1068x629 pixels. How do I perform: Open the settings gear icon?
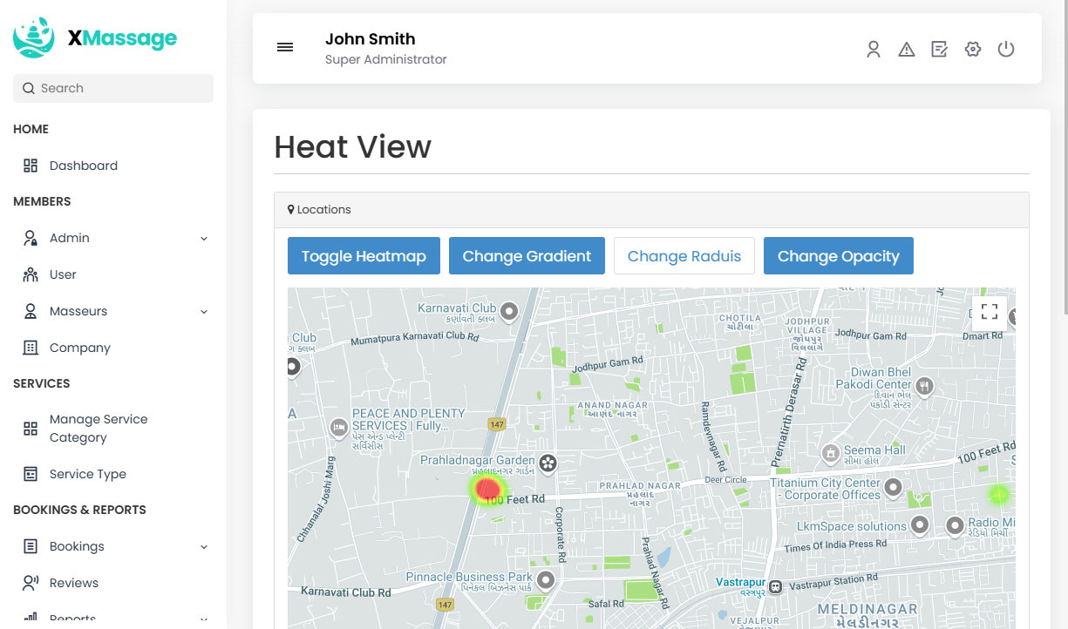point(973,50)
